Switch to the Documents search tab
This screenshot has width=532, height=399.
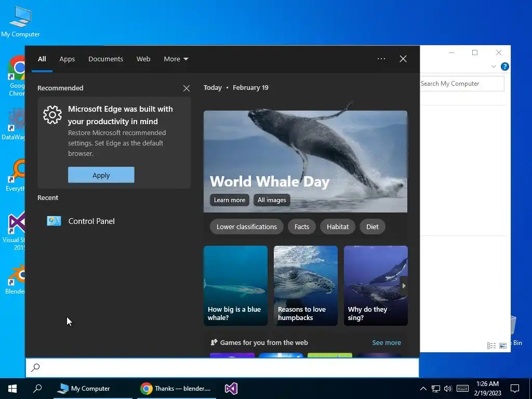105,59
